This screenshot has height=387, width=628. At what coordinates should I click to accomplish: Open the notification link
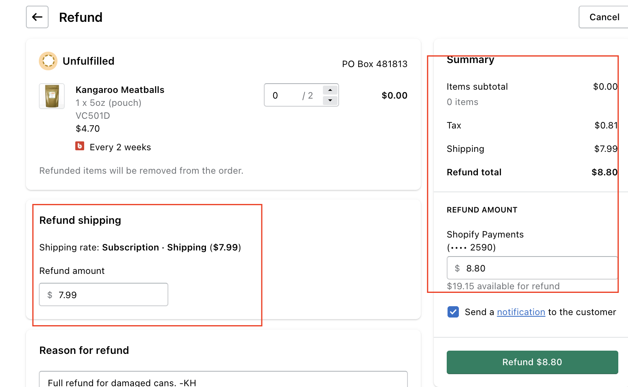click(521, 312)
